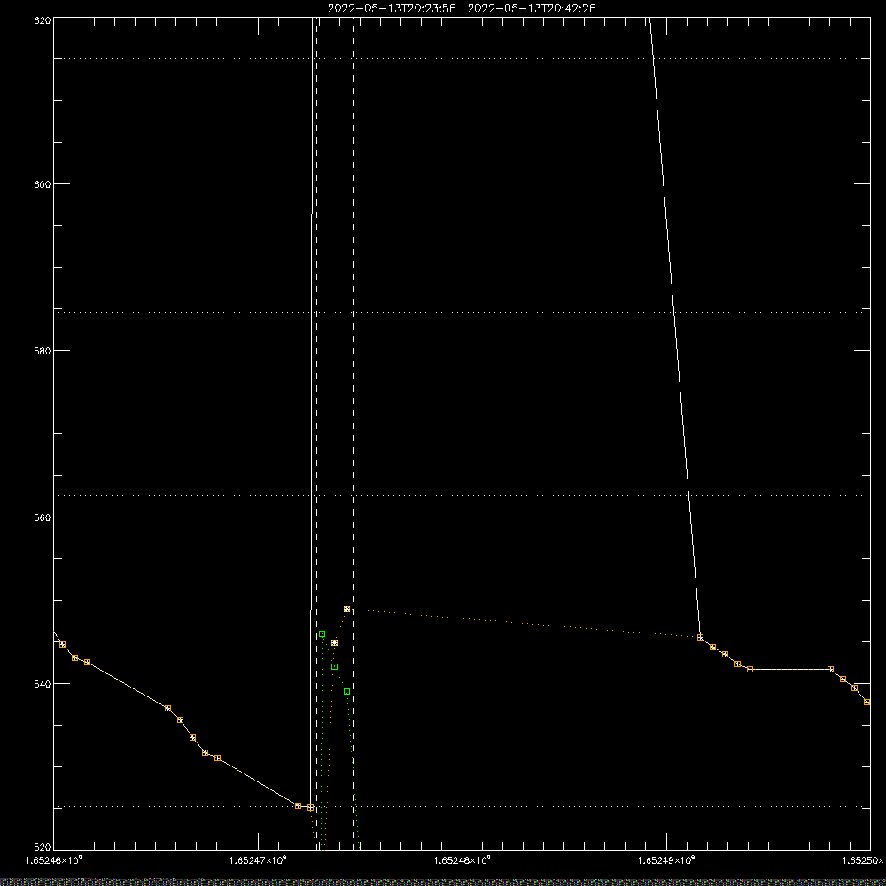Viewport: 886px width, 886px height.
Task: Click the x-axis label 1.65246×10⁹
Action: (x=54, y=860)
